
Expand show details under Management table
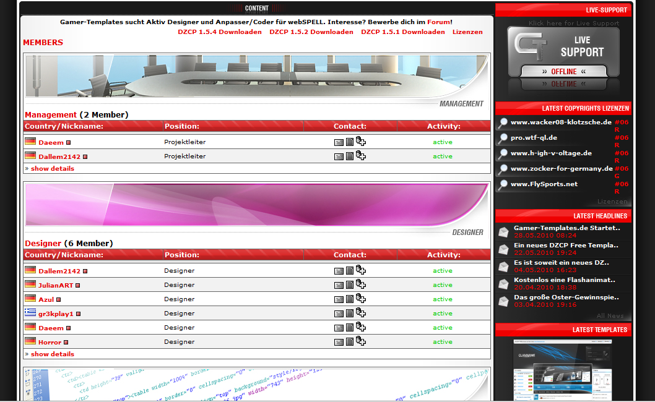click(x=52, y=169)
